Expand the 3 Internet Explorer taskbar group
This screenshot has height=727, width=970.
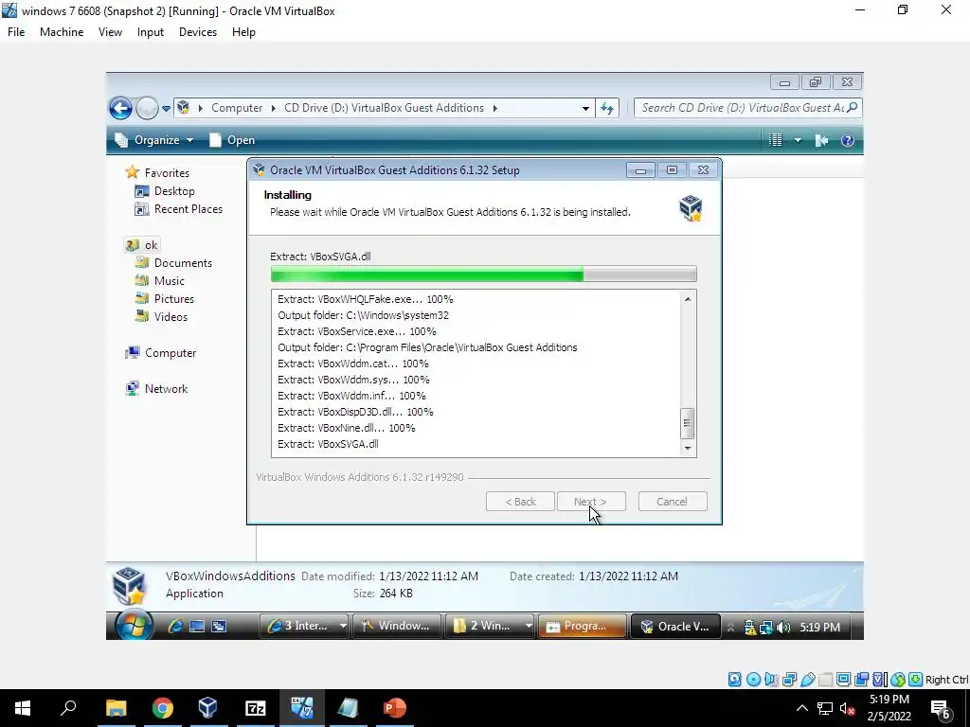pyautogui.click(x=343, y=627)
